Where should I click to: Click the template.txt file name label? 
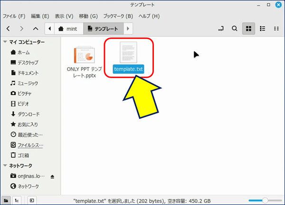(128, 69)
